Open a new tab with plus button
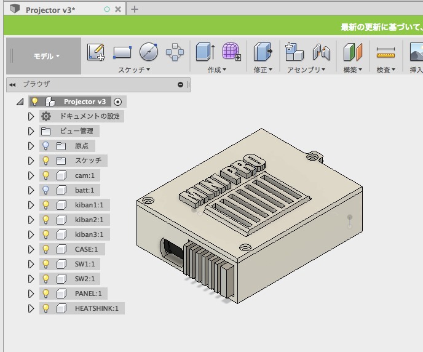Screen dimensions: 423x352 coord(135,9)
